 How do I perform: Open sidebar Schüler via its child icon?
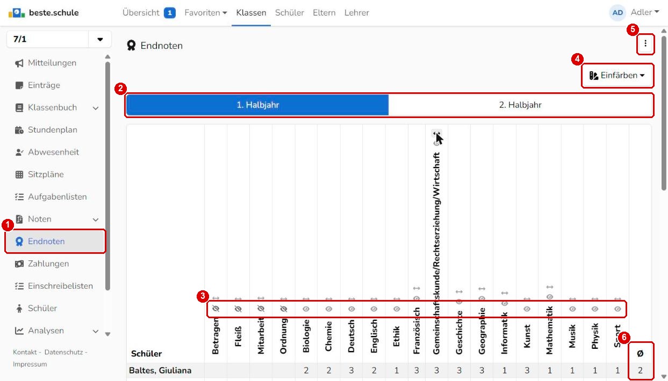pos(19,309)
